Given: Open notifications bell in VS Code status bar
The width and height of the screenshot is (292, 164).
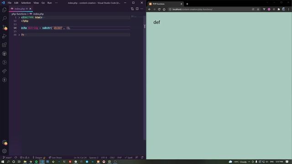Looking at the screenshot, I should point(142,158).
